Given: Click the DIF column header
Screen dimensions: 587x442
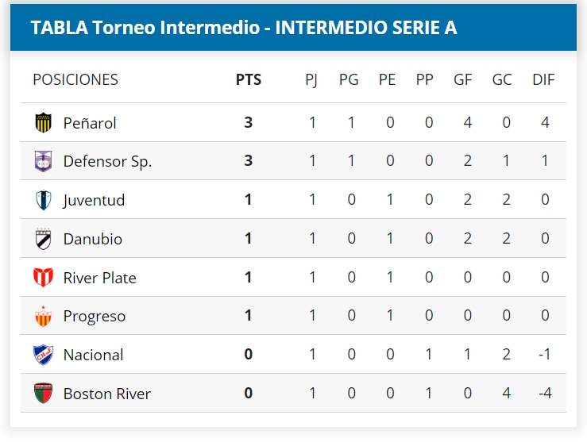Looking at the screenshot, I should point(543,79).
